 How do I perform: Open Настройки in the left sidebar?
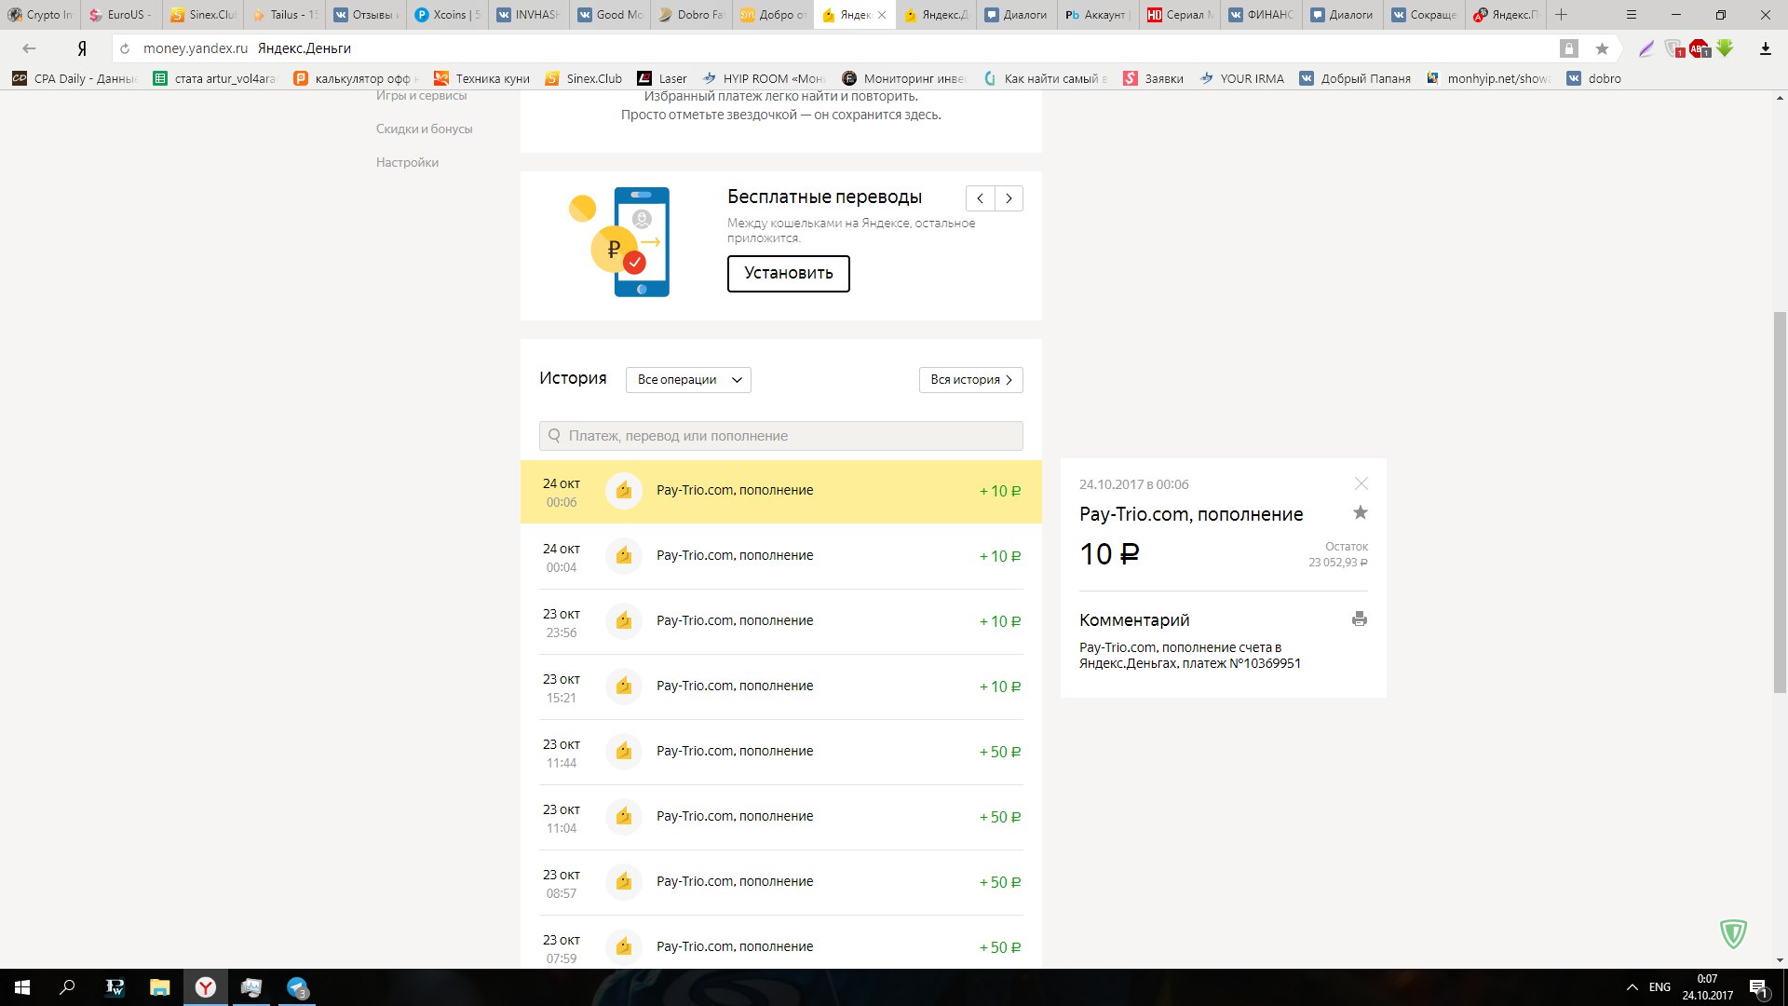pos(407,162)
